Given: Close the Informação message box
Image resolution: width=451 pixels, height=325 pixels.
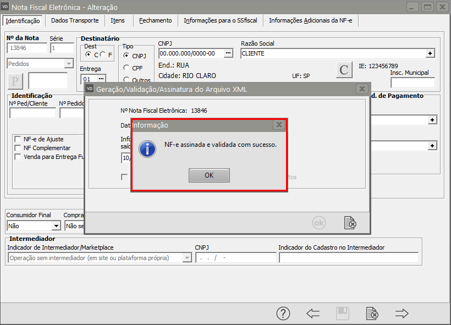Looking at the screenshot, I should coord(279,125).
